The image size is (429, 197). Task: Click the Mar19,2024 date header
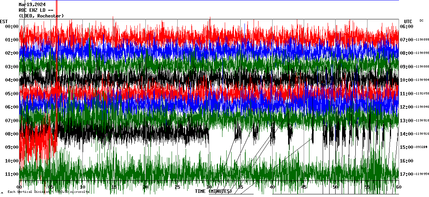click(32, 5)
